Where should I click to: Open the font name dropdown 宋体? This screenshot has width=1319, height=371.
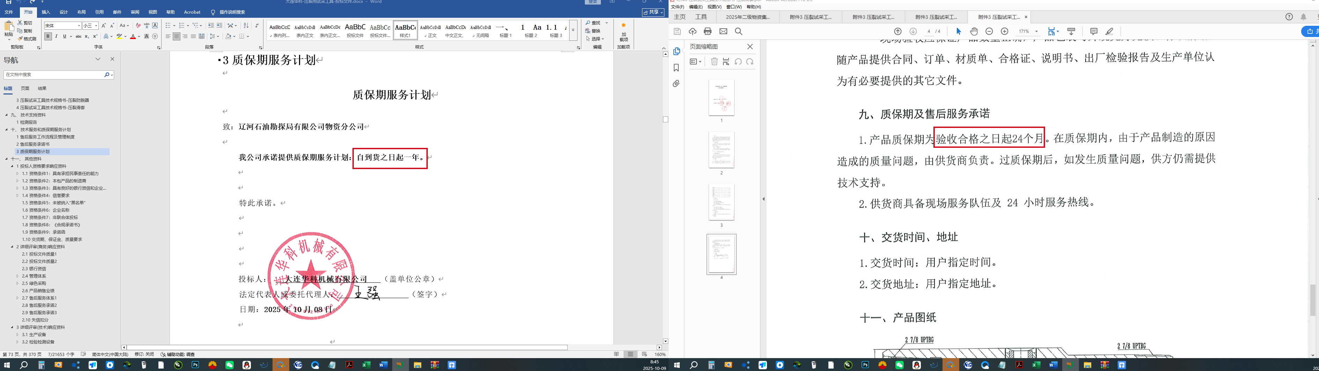(79, 25)
